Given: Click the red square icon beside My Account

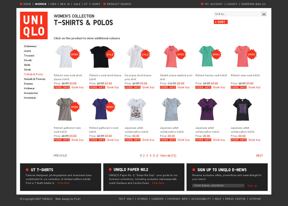Looking at the screenshot, I should point(202,4).
